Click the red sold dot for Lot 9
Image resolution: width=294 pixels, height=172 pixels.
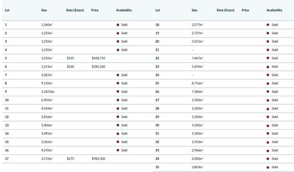click(118, 91)
